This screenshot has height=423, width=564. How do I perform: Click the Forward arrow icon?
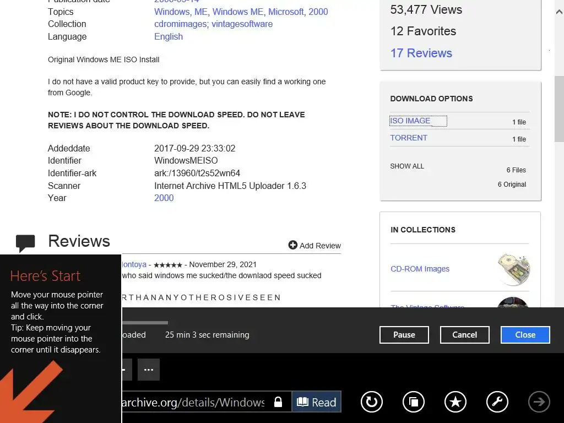pyautogui.click(x=539, y=402)
